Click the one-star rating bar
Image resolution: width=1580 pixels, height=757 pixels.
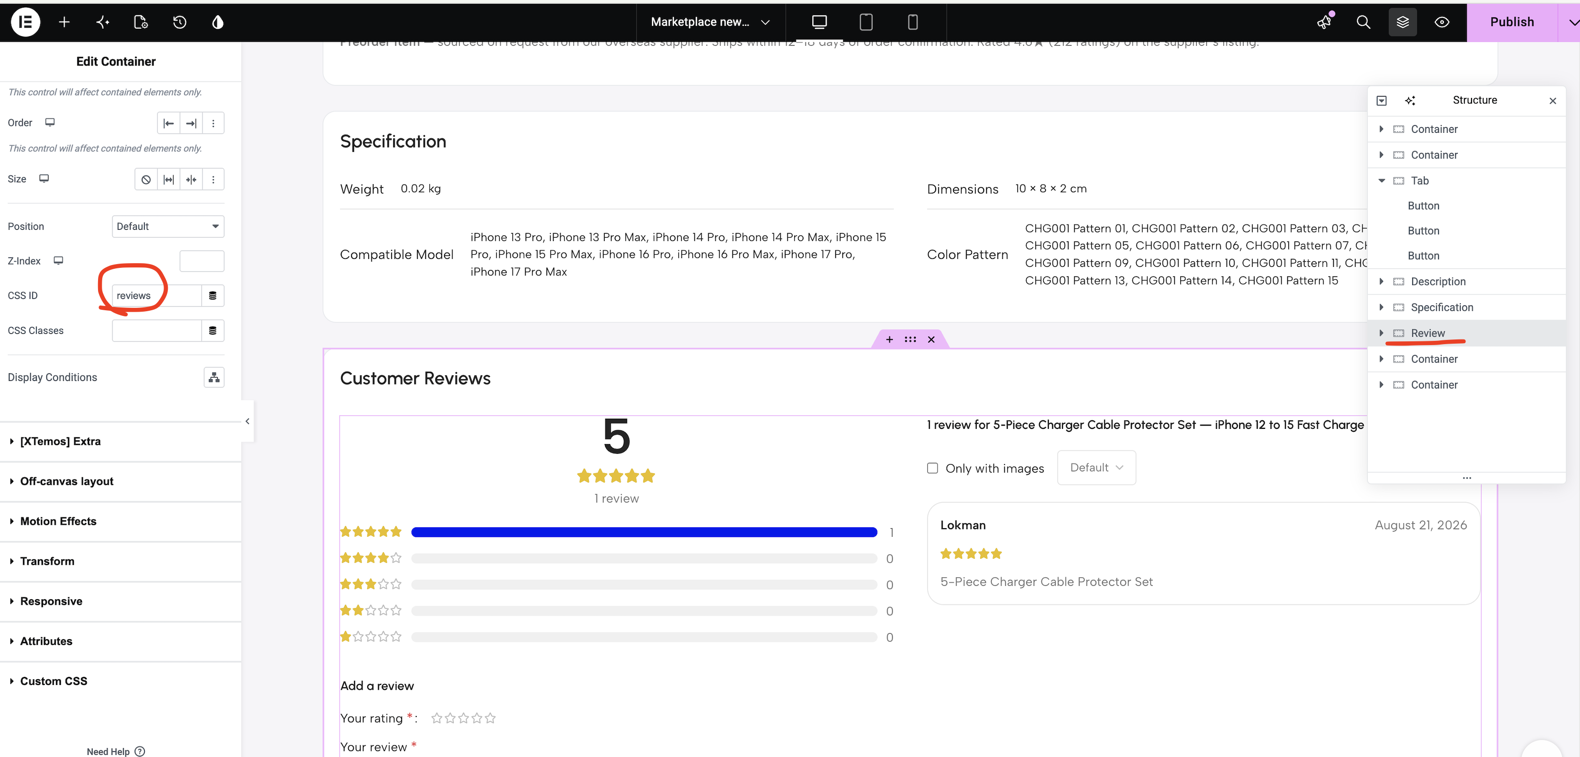[x=644, y=637]
